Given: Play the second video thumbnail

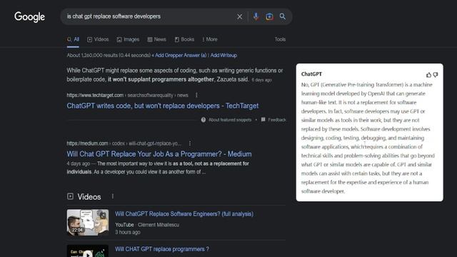Looking at the screenshot, I should pyautogui.click(x=88, y=251).
